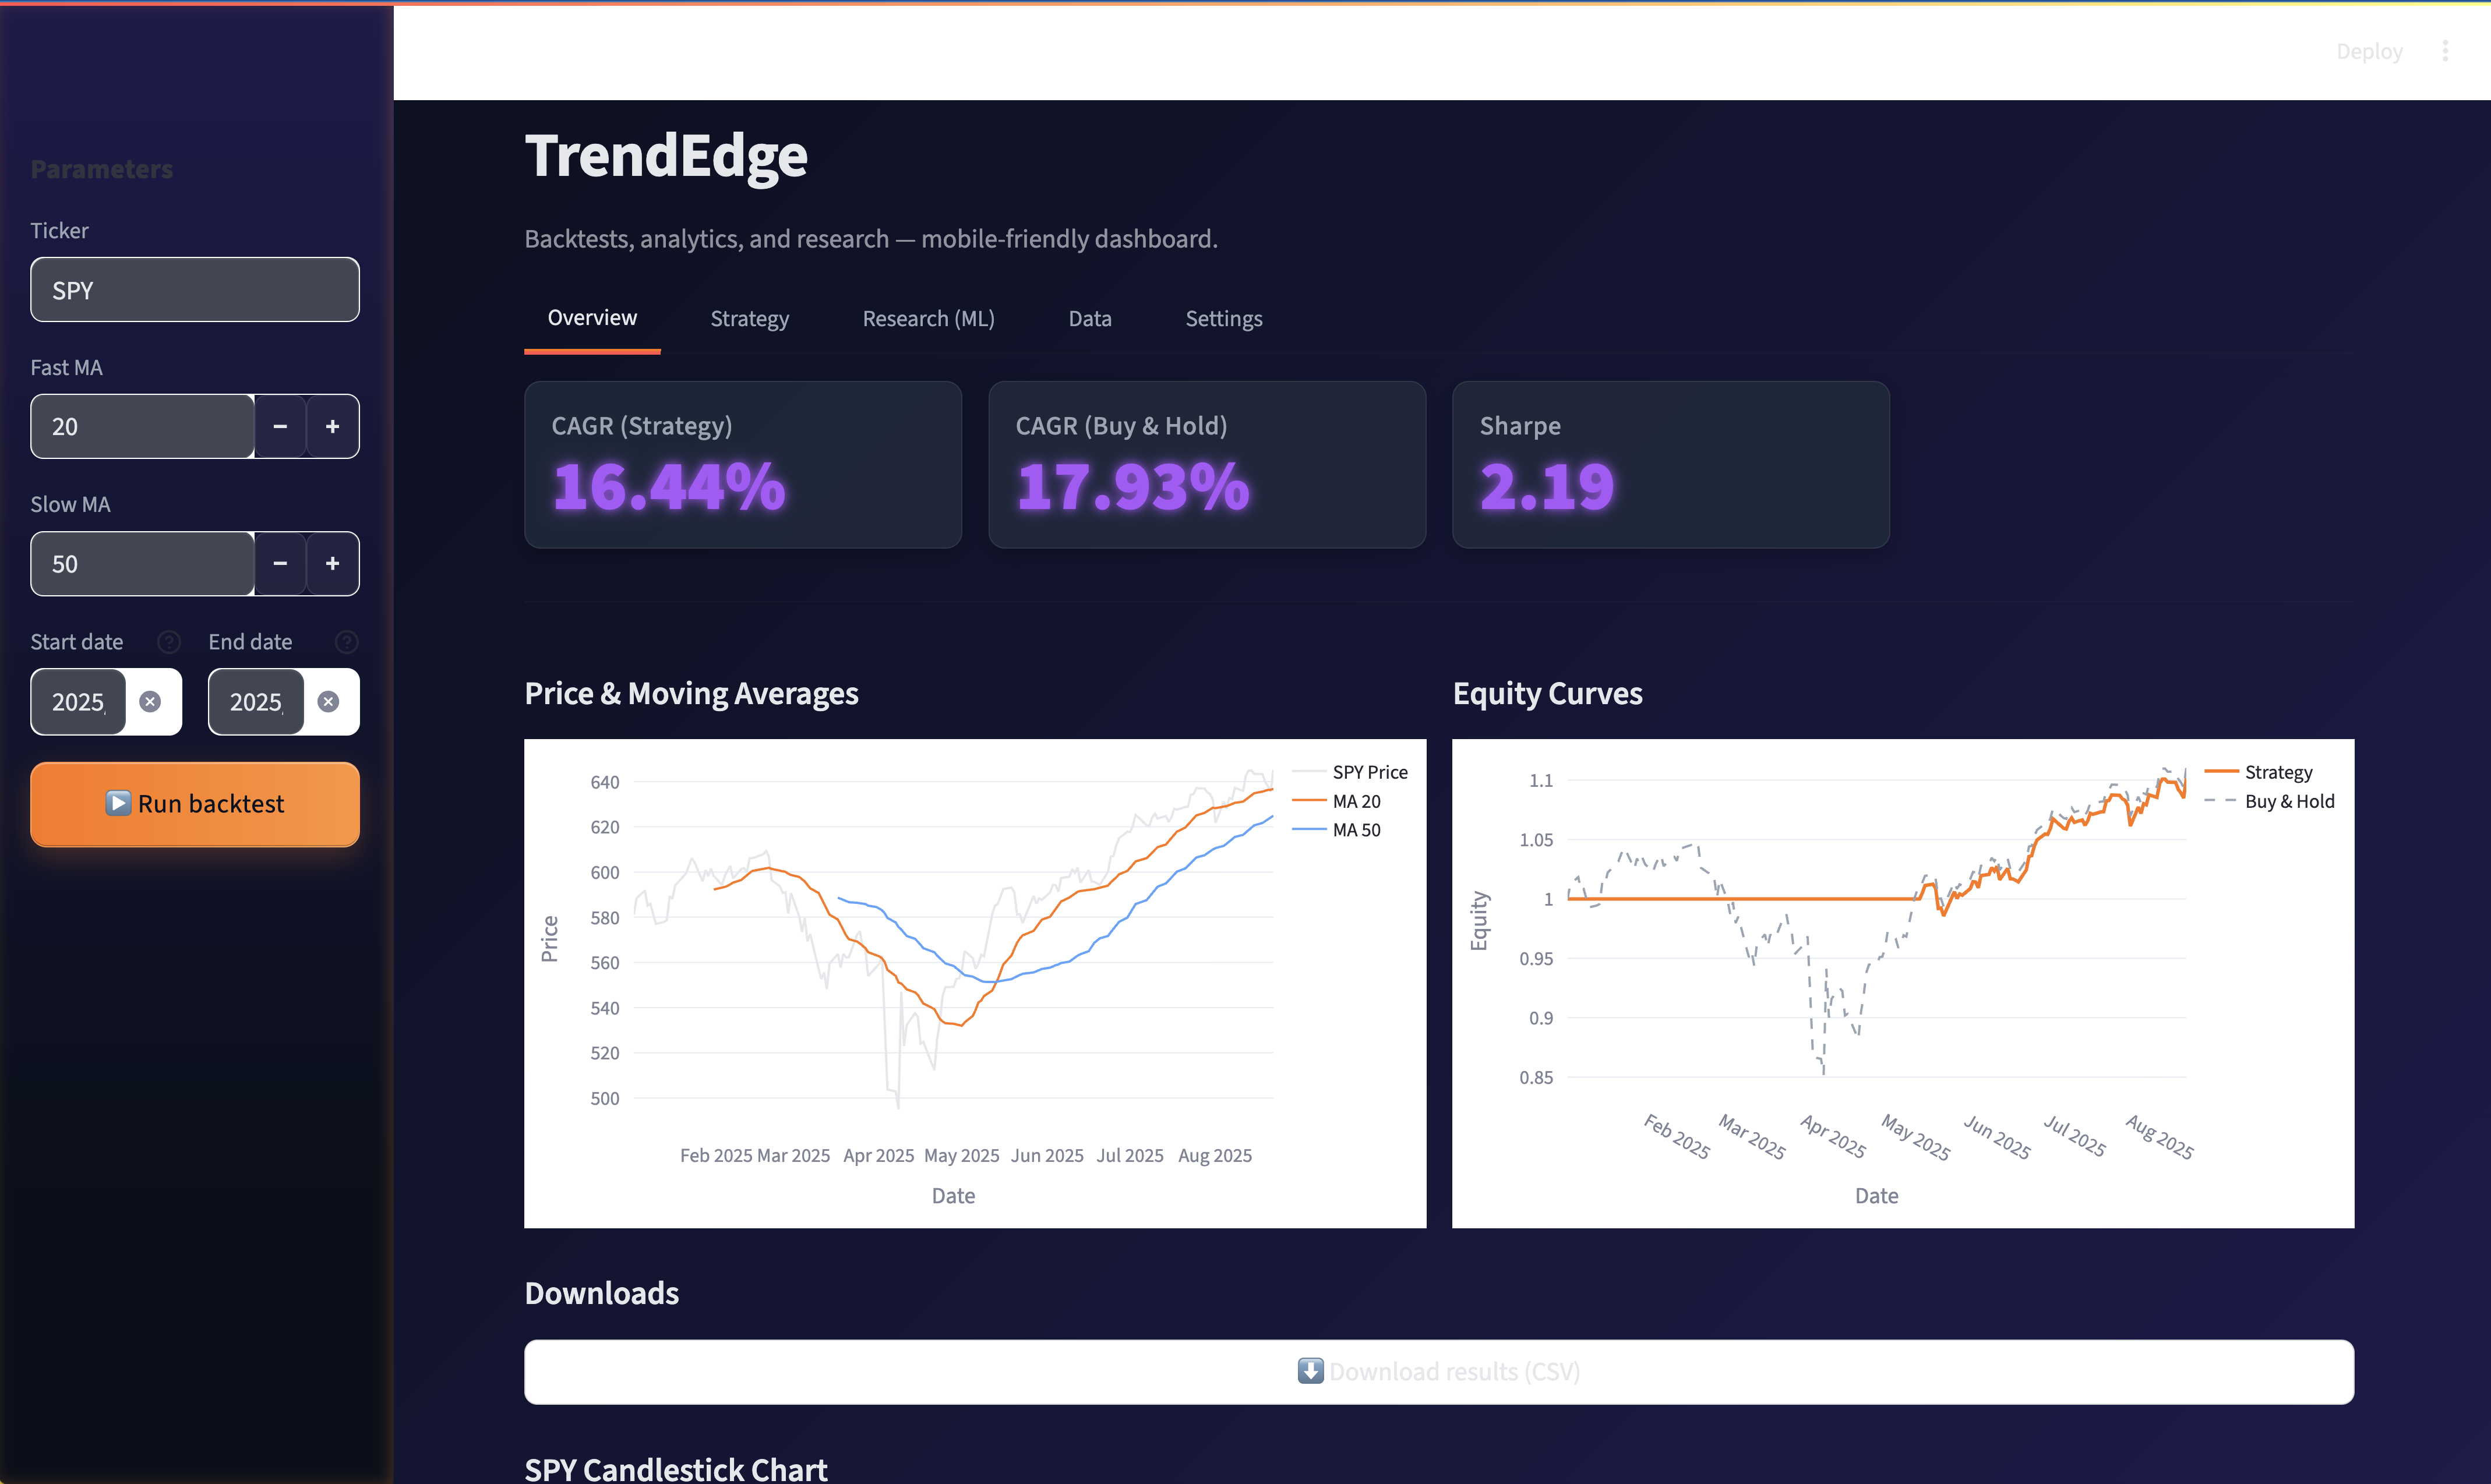
Task: Open Start date help tooltip icon
Action: pos(169,642)
